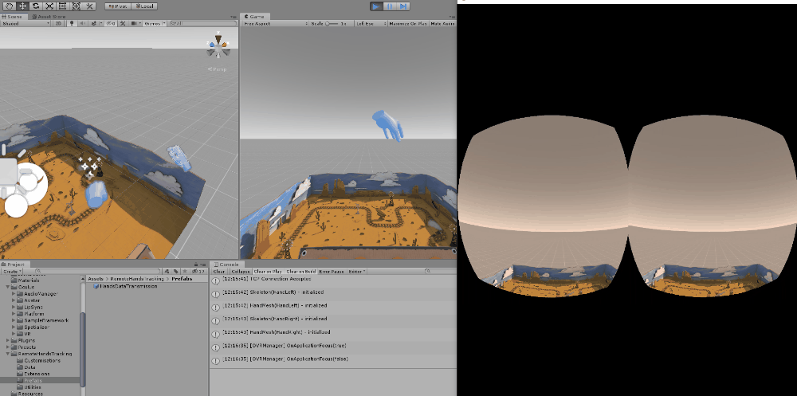The height and width of the screenshot is (396, 797).
Task: Select the Rotate tool
Action: tap(36, 6)
